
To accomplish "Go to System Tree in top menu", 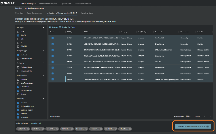I will tap(66, 3).
